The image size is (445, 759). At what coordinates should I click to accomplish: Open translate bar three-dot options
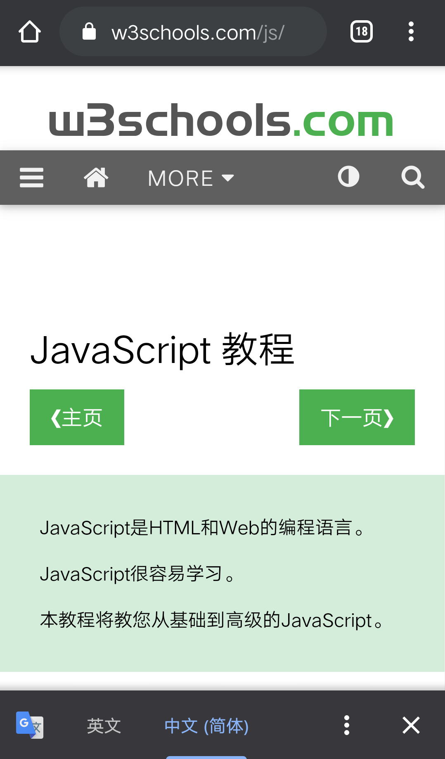(347, 725)
